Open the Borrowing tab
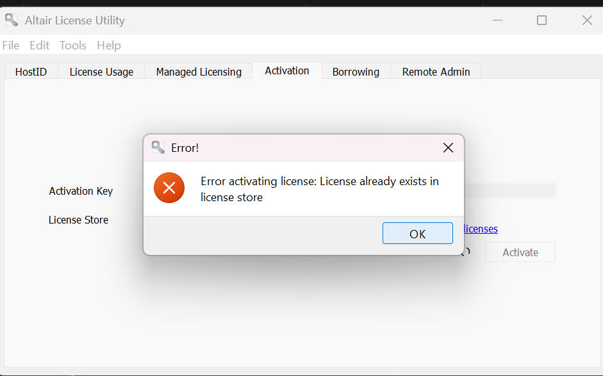This screenshot has width=603, height=376. (356, 72)
